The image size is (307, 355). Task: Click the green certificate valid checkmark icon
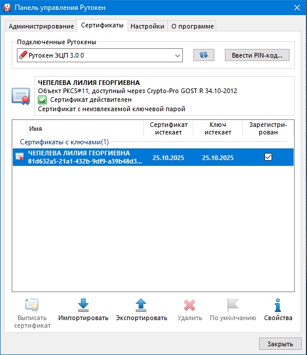pyautogui.click(x=43, y=100)
